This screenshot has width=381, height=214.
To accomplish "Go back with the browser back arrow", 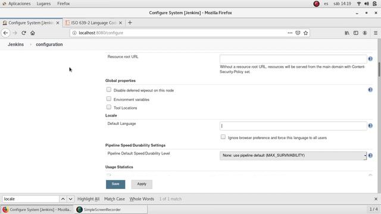I will (x=5, y=33).
